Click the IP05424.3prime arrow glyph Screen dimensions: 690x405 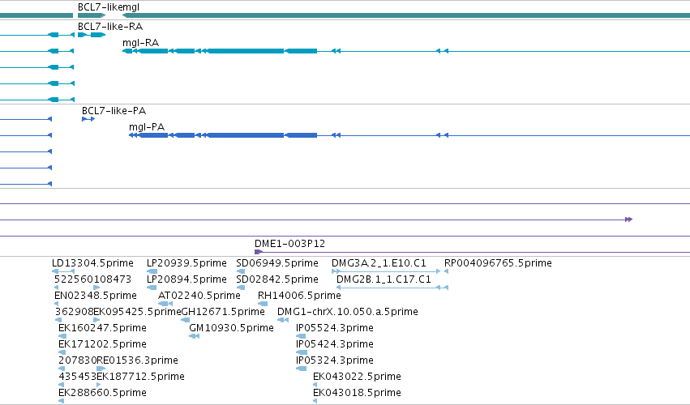(x=302, y=352)
